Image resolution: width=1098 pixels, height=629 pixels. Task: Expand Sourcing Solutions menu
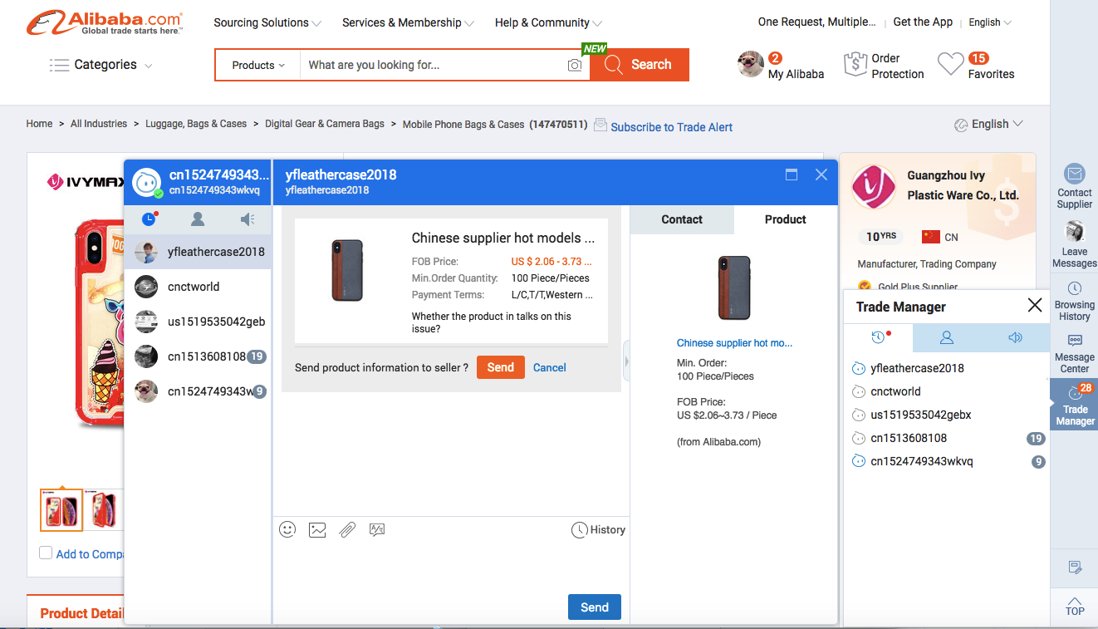(x=267, y=22)
